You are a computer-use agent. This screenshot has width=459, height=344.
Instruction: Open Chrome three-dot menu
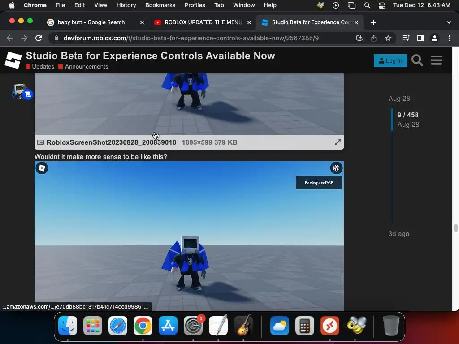tap(449, 38)
